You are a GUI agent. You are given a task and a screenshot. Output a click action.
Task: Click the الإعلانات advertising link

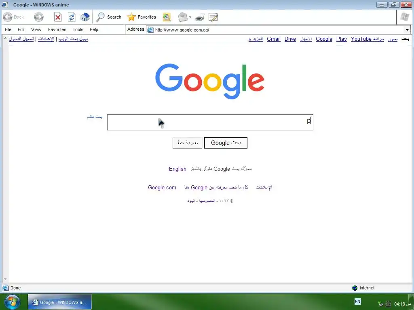tap(264, 187)
